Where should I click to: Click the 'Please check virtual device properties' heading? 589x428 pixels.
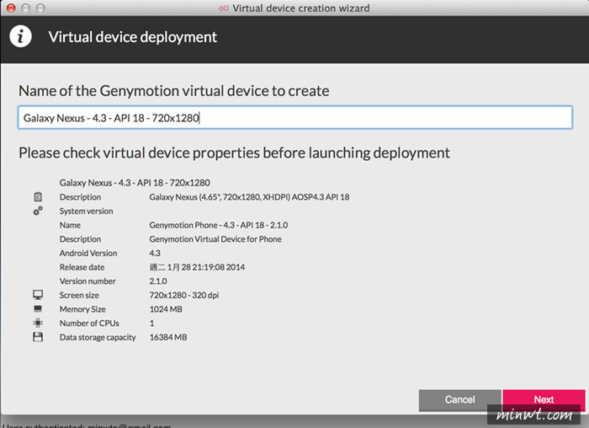[235, 153]
